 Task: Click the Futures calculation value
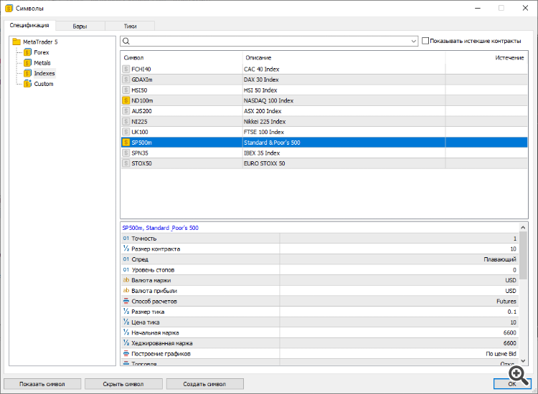tap(506, 301)
